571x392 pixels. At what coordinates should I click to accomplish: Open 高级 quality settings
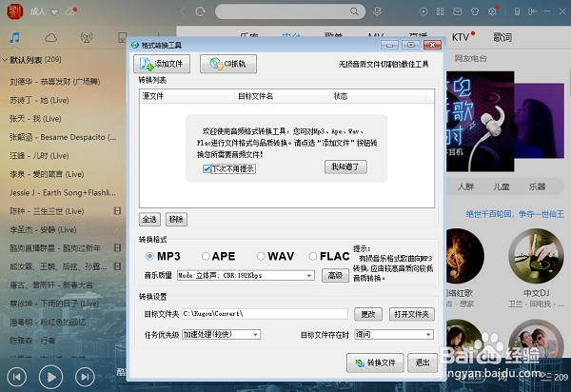(x=335, y=275)
